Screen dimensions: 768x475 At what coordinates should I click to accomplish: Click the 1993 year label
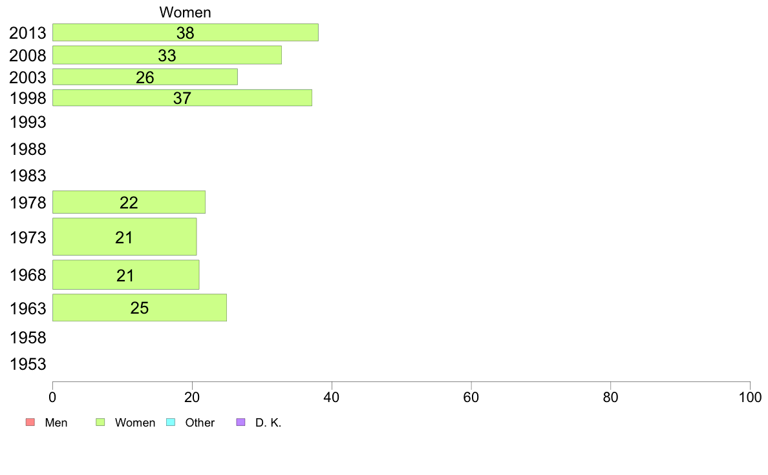[28, 122]
